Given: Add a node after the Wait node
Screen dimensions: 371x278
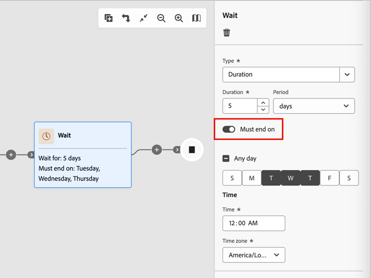Looking at the screenshot, I should pyautogui.click(x=157, y=149).
